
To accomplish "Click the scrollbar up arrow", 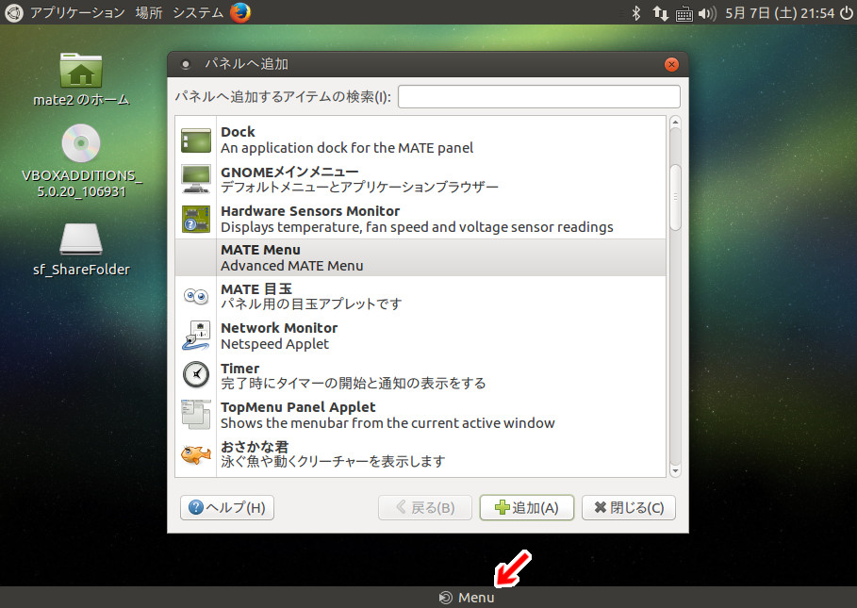I will coord(676,122).
